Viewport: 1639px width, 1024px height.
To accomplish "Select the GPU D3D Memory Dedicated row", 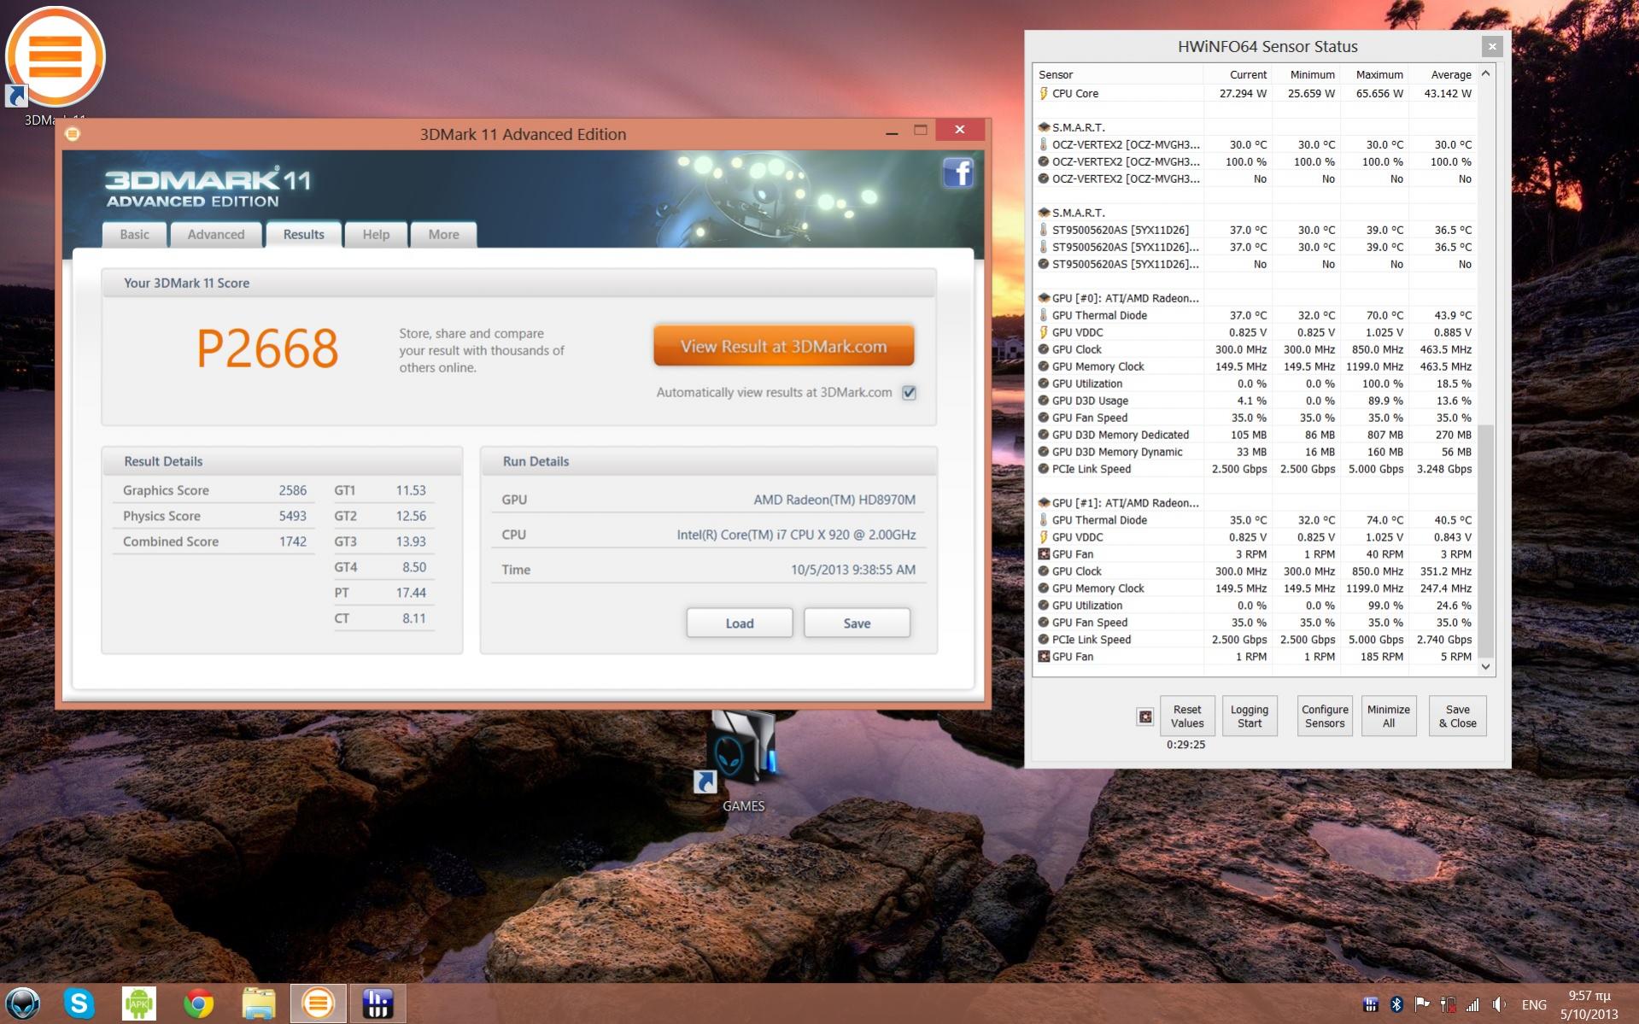I will coord(1255,435).
